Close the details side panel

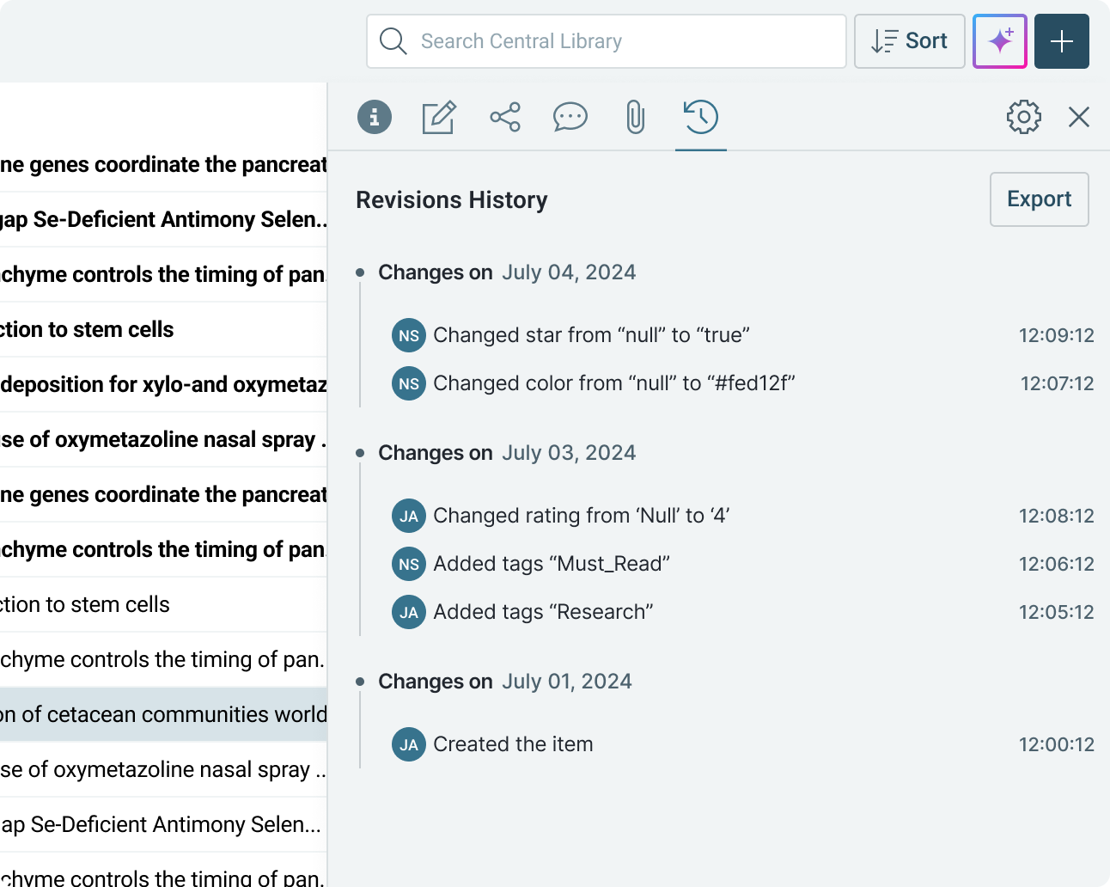click(x=1079, y=117)
